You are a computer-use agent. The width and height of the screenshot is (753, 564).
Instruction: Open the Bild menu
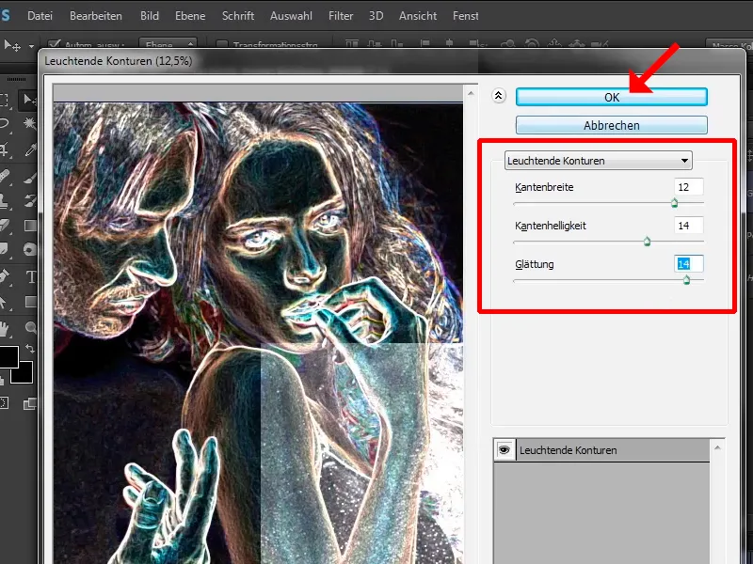pos(150,16)
